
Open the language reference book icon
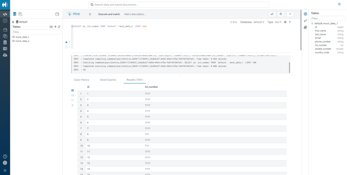(305, 27)
